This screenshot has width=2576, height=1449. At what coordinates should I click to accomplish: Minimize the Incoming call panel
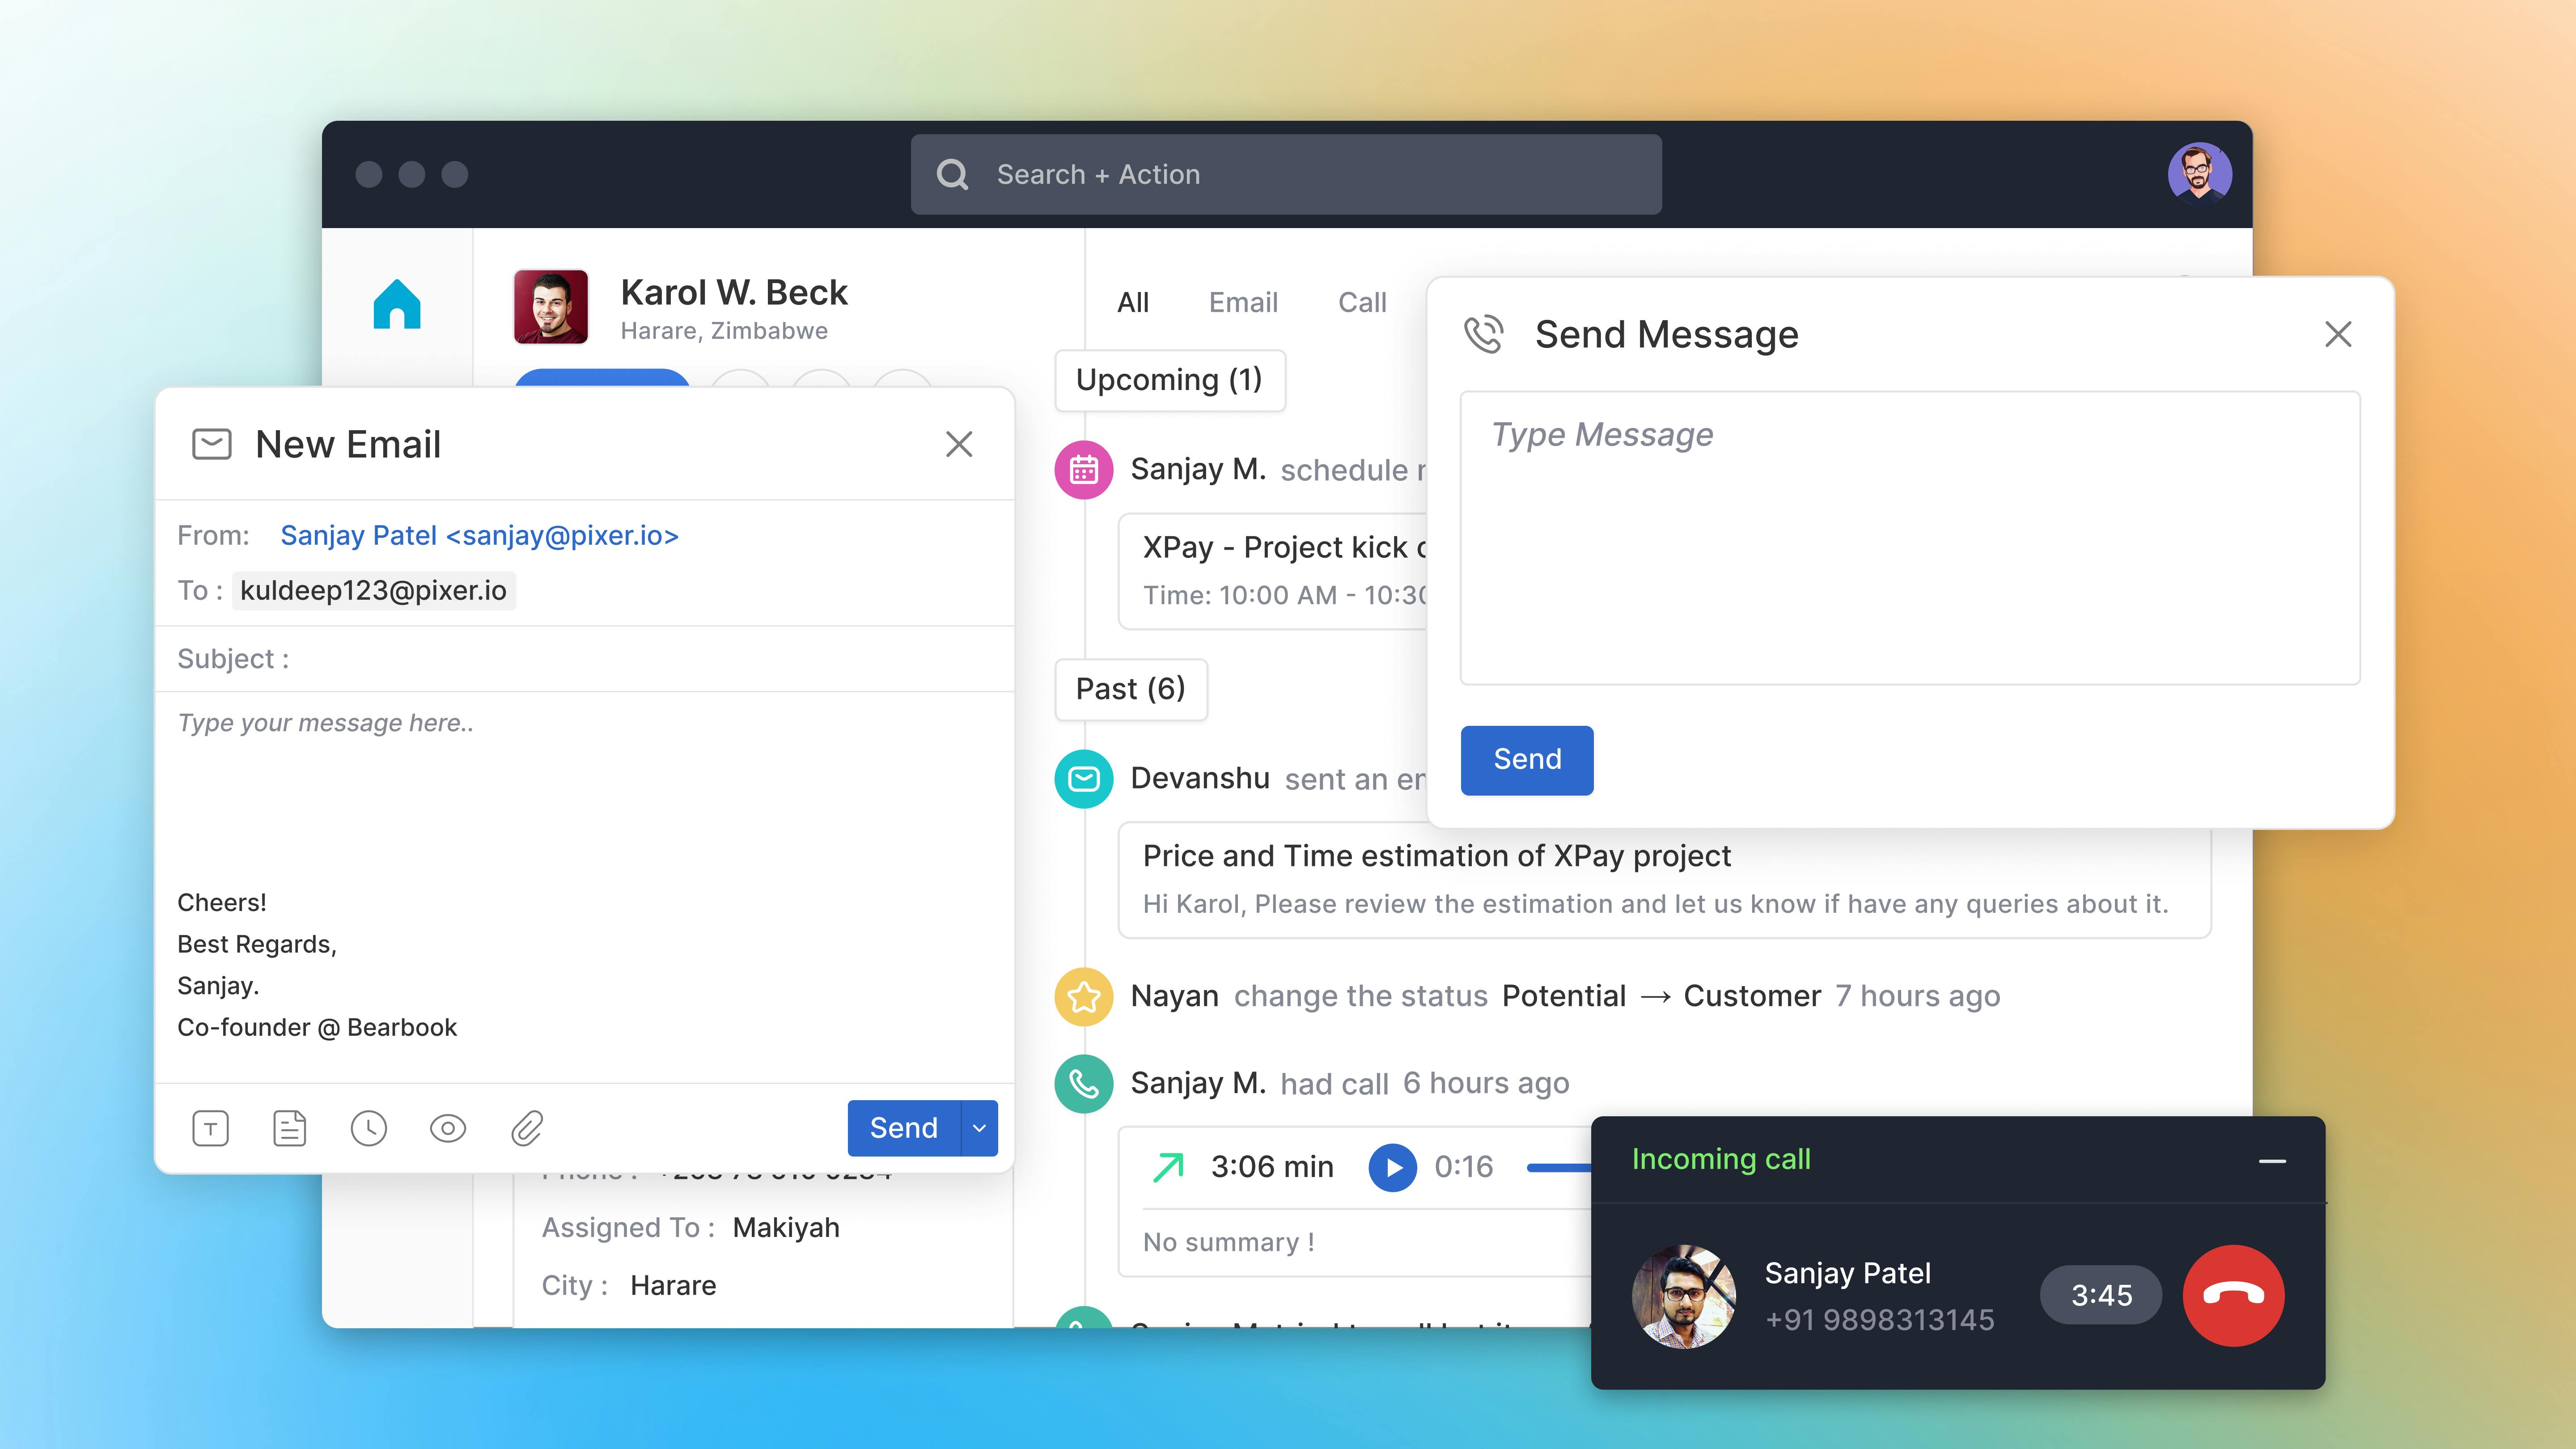tap(2272, 1161)
